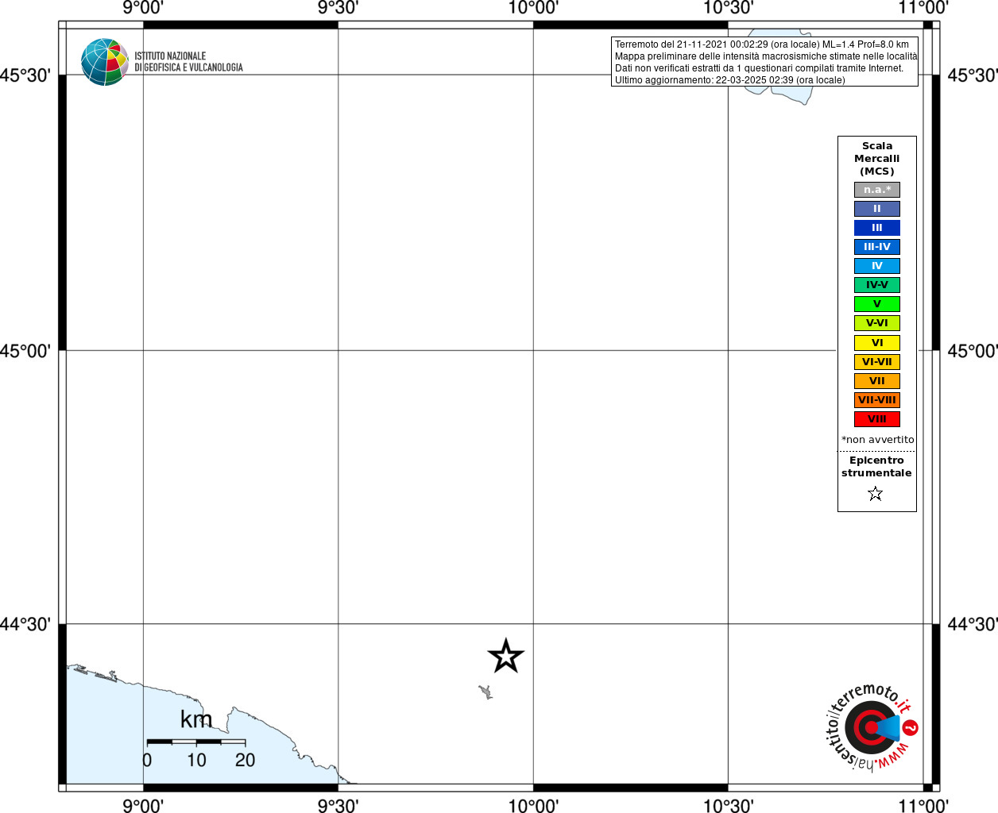Click the left axis label 45°00'
Viewport: 998px width, 813px height.
[25, 351]
